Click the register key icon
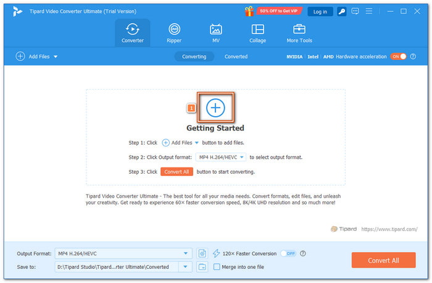The height and width of the screenshot is (283, 432). click(x=341, y=11)
